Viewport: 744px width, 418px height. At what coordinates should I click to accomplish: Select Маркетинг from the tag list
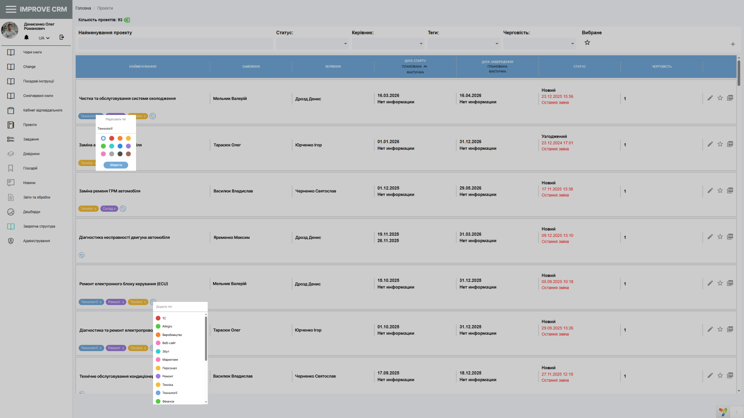170,360
